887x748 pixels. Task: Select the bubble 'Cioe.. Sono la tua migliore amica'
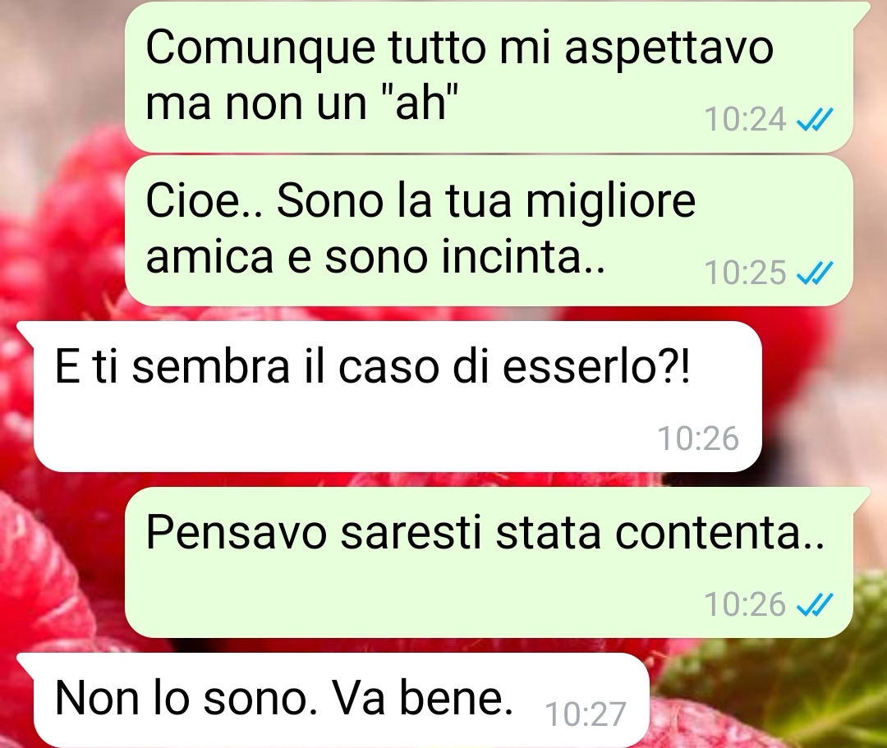click(x=489, y=231)
